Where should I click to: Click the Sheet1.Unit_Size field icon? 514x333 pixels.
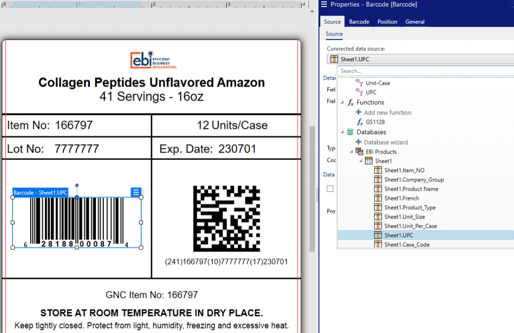(x=378, y=217)
